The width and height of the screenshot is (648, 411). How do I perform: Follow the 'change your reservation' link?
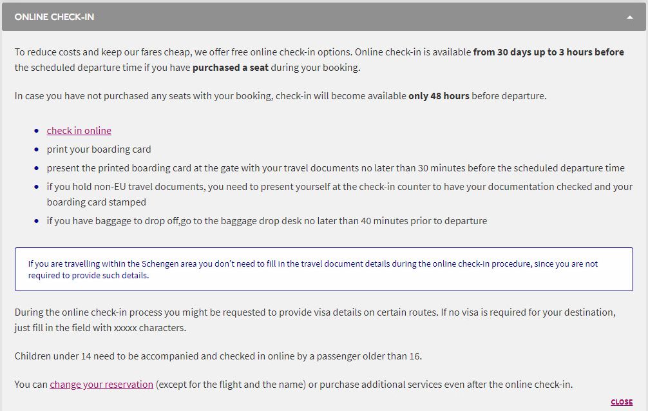(101, 385)
